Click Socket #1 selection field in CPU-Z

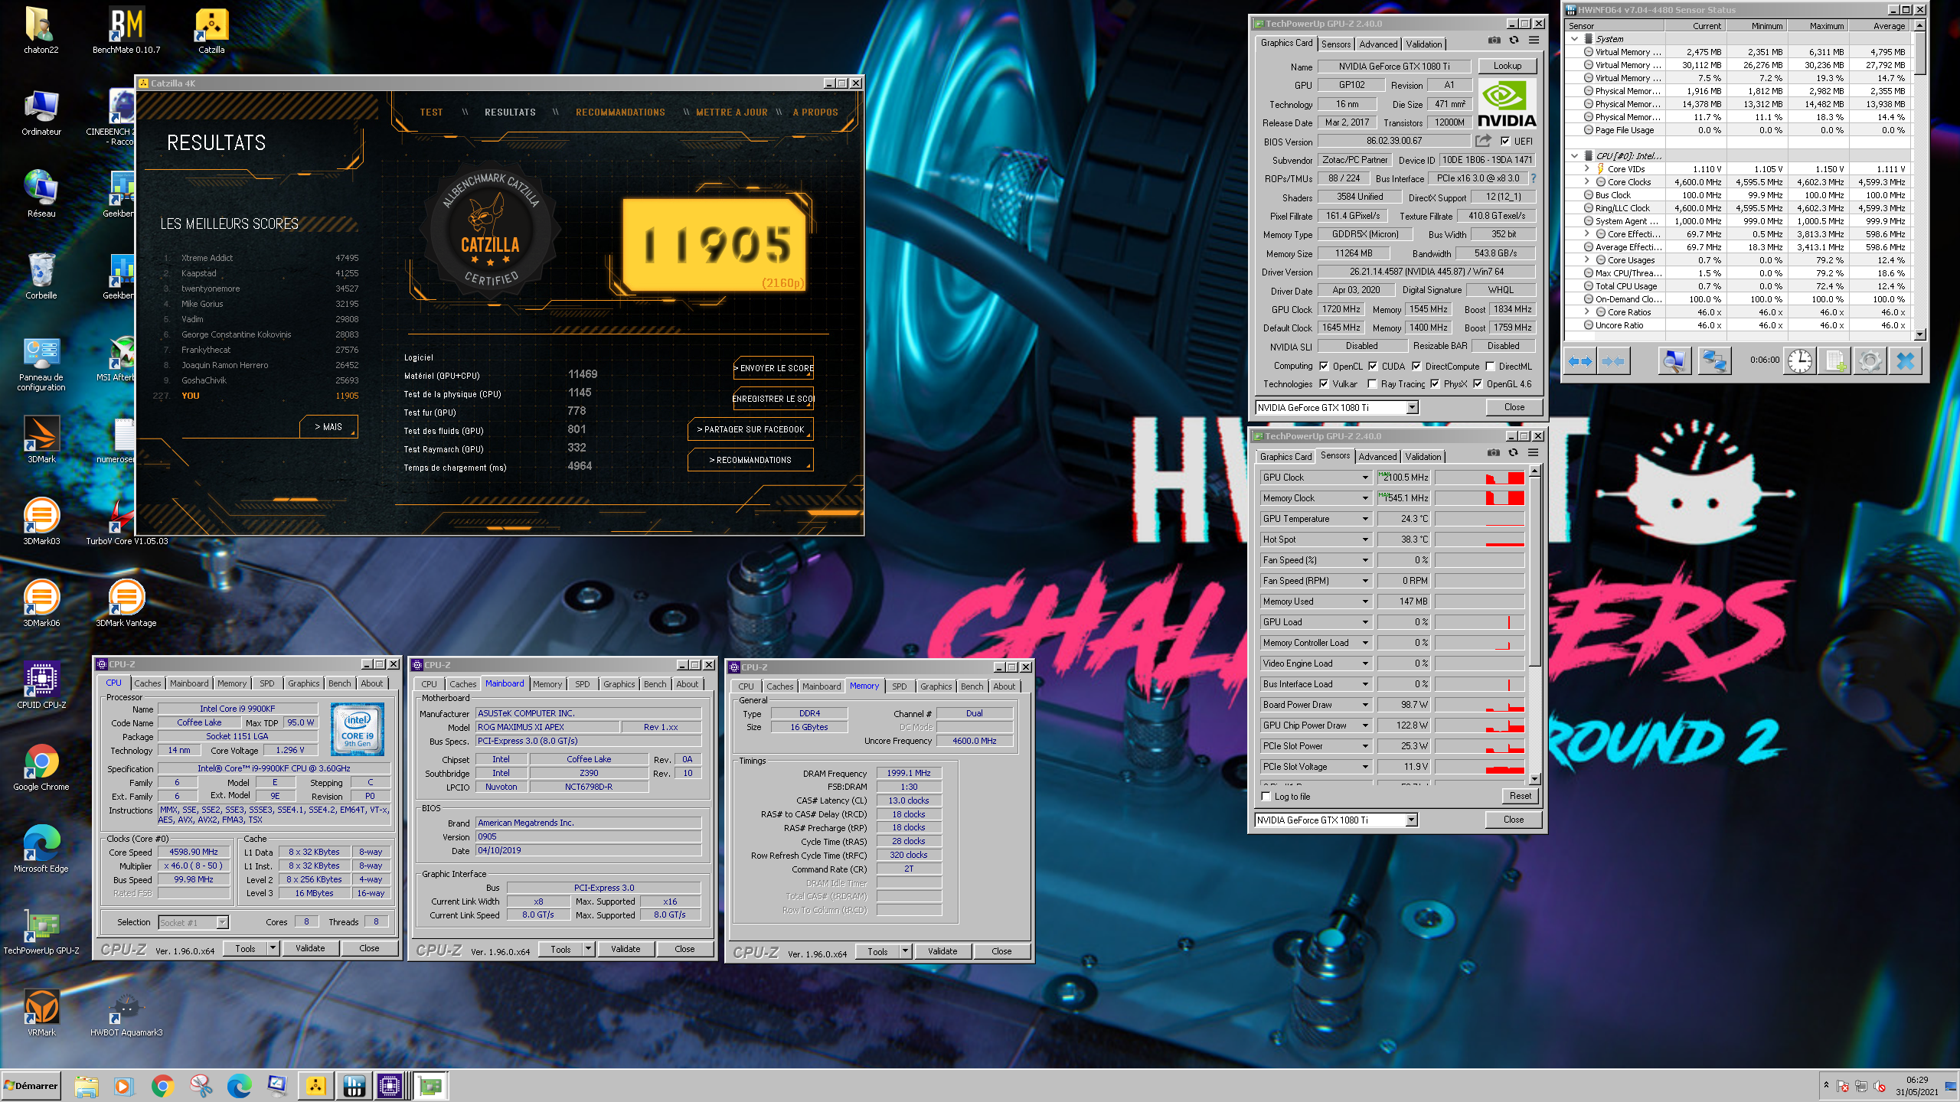click(x=193, y=922)
